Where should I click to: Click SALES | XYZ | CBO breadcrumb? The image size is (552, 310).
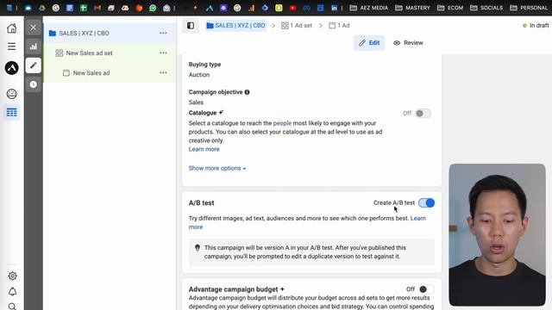tap(235, 25)
